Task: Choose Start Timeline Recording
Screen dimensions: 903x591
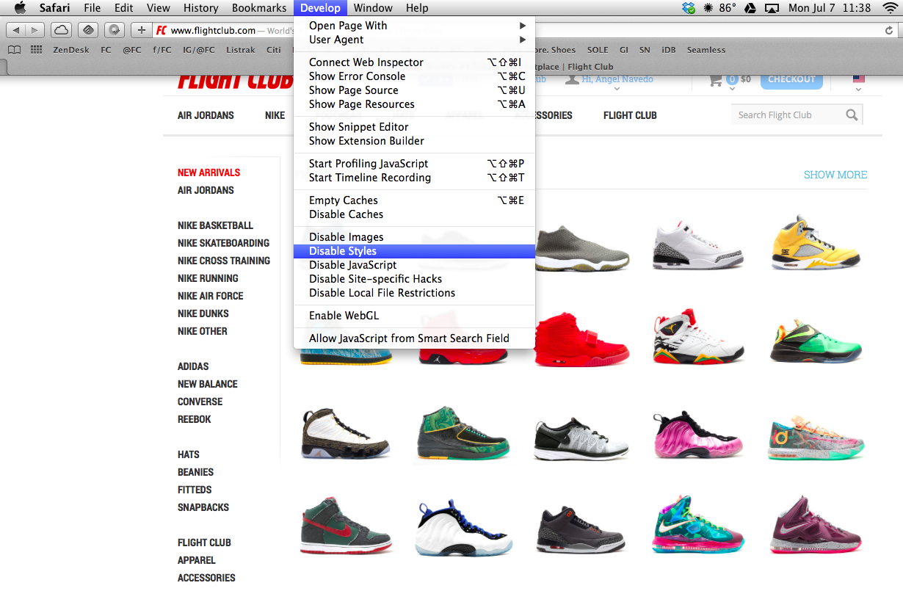Action: click(x=414, y=178)
